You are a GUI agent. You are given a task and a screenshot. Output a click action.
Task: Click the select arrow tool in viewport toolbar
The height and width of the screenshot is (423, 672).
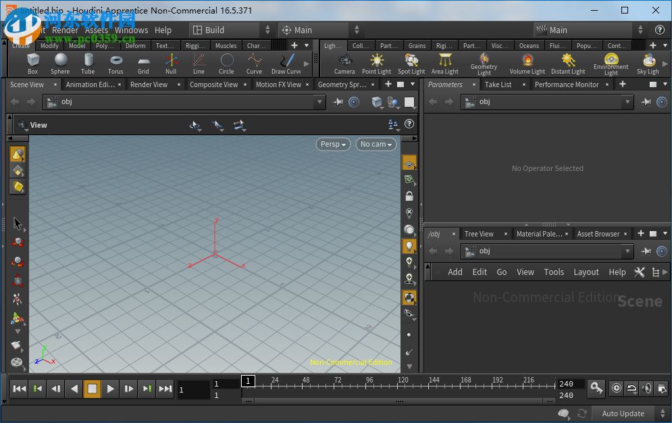click(x=18, y=223)
